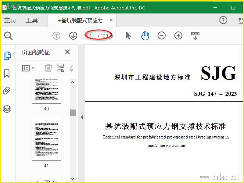Close the +基坑装配式预应力... document tab
This screenshot has height=183, width=244.
coord(111,20)
